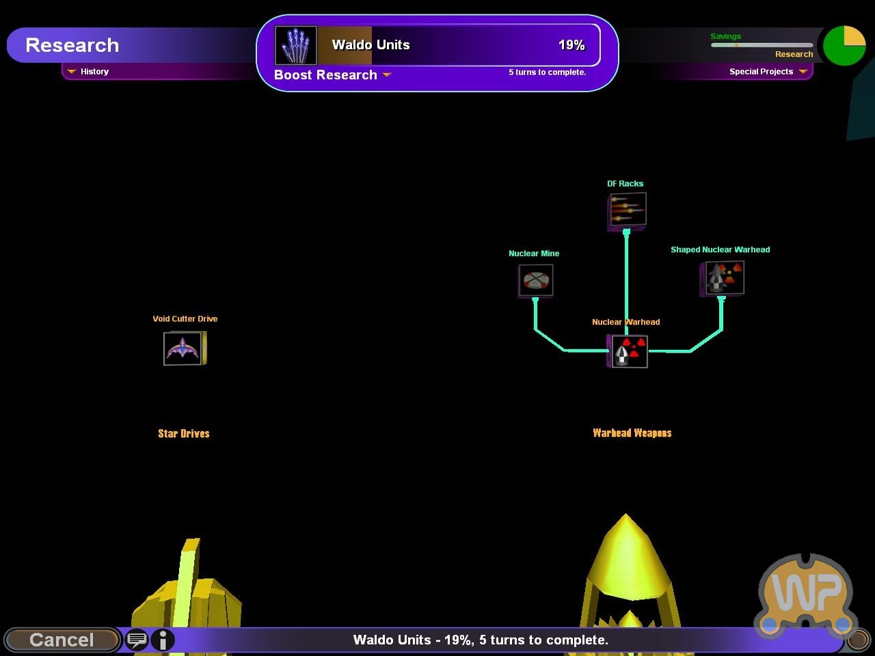The width and height of the screenshot is (875, 656).
Task: Select the Star Drives category label
Action: [x=183, y=434]
